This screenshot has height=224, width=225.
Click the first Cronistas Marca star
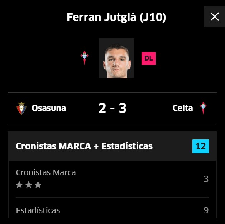(19, 185)
